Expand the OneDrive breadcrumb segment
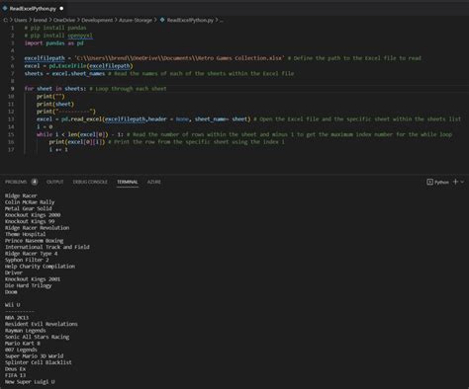 [64, 20]
